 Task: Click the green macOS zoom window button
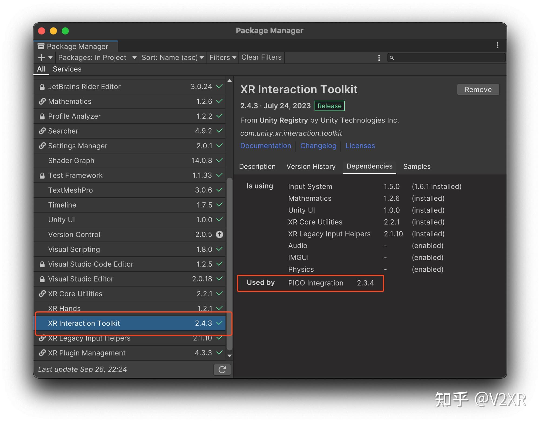65,31
